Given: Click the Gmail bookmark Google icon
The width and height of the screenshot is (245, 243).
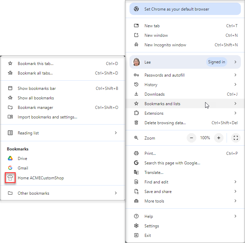Looking at the screenshot, I should [10, 168].
